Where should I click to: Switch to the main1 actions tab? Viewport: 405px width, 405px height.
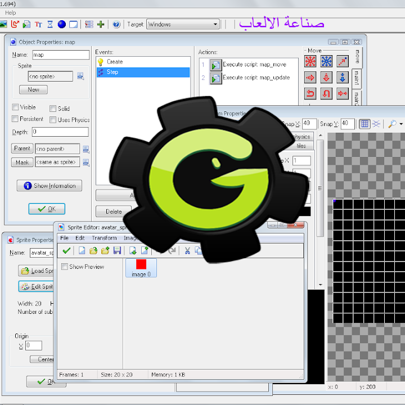coord(357,78)
